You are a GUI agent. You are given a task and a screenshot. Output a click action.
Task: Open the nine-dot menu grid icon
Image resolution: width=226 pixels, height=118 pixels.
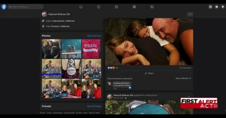210,7
